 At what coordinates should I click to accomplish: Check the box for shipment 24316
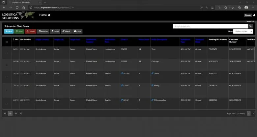click(x=7, y=77)
